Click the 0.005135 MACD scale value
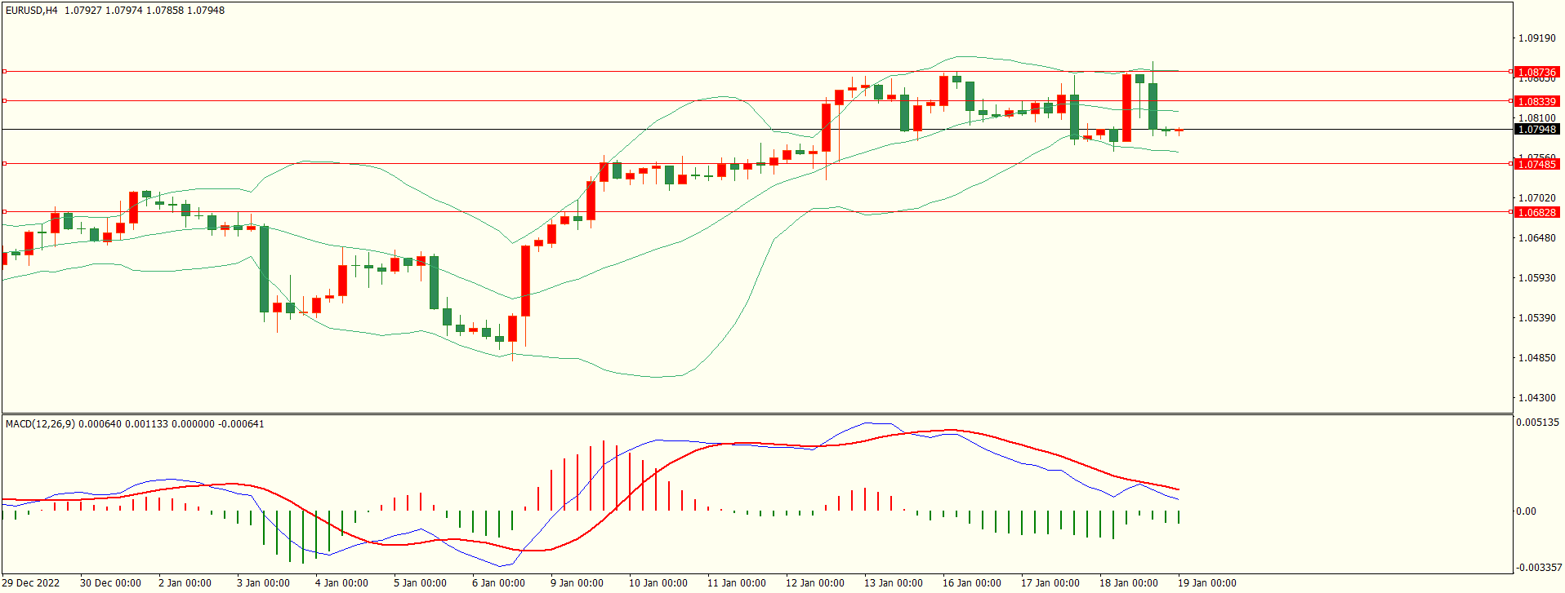The image size is (1565, 593). point(1537,423)
